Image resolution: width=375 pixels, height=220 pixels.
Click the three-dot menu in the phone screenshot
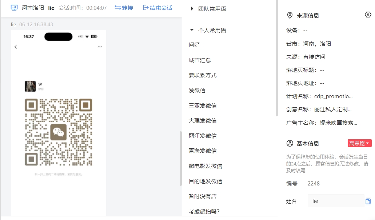tap(100, 47)
